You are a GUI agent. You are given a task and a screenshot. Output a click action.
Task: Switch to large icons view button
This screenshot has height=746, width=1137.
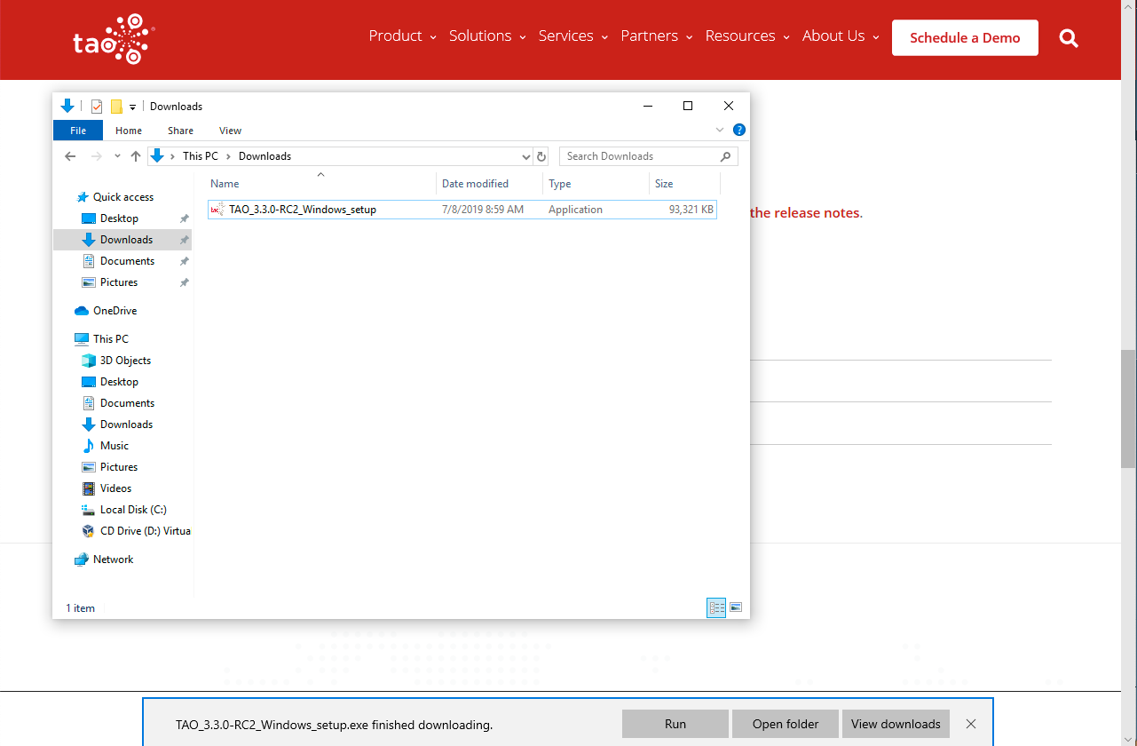point(735,607)
